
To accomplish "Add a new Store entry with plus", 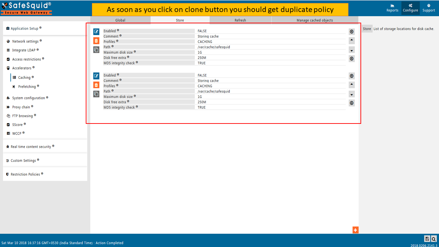I will pyautogui.click(x=355, y=230).
